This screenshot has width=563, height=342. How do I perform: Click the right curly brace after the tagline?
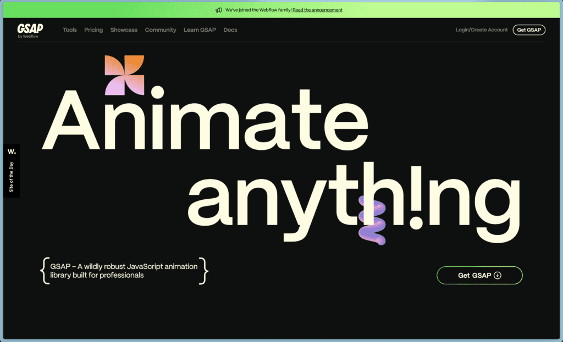[205, 271]
